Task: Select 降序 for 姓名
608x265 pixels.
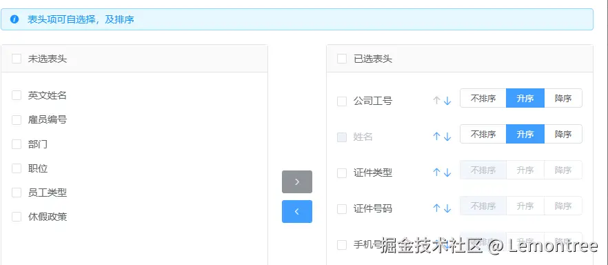Action: 563,134
